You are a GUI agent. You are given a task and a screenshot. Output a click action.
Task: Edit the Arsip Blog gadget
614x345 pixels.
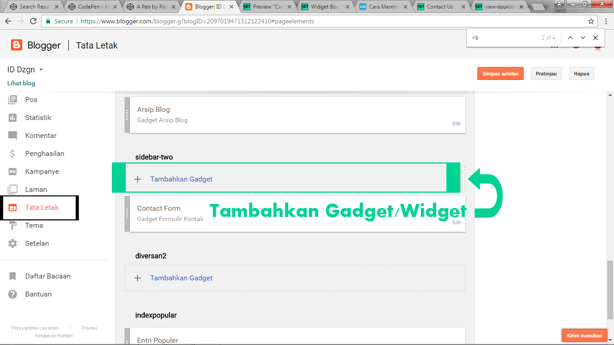456,124
